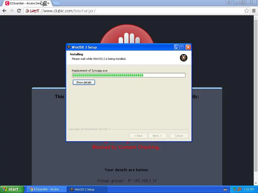
Task: Click the installation progress bar
Action: pos(129,75)
